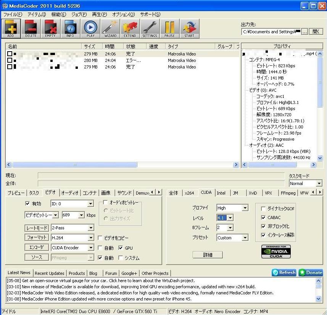
Task: Click the MediaCoder title bar app icon
Action: click(x=5, y=6)
